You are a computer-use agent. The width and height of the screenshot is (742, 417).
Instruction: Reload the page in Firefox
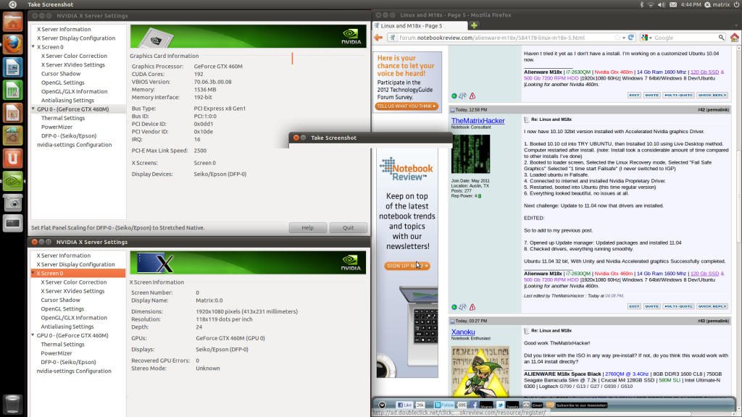(x=631, y=38)
